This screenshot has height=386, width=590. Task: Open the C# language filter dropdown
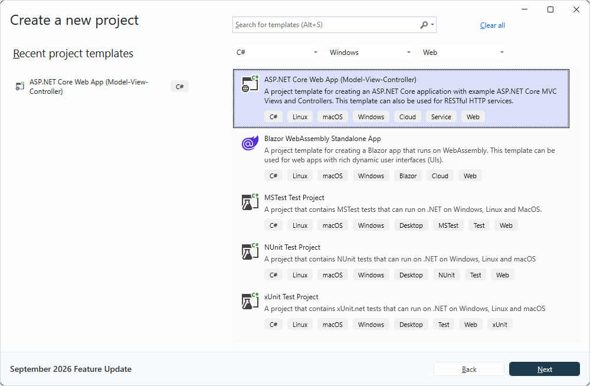click(277, 53)
